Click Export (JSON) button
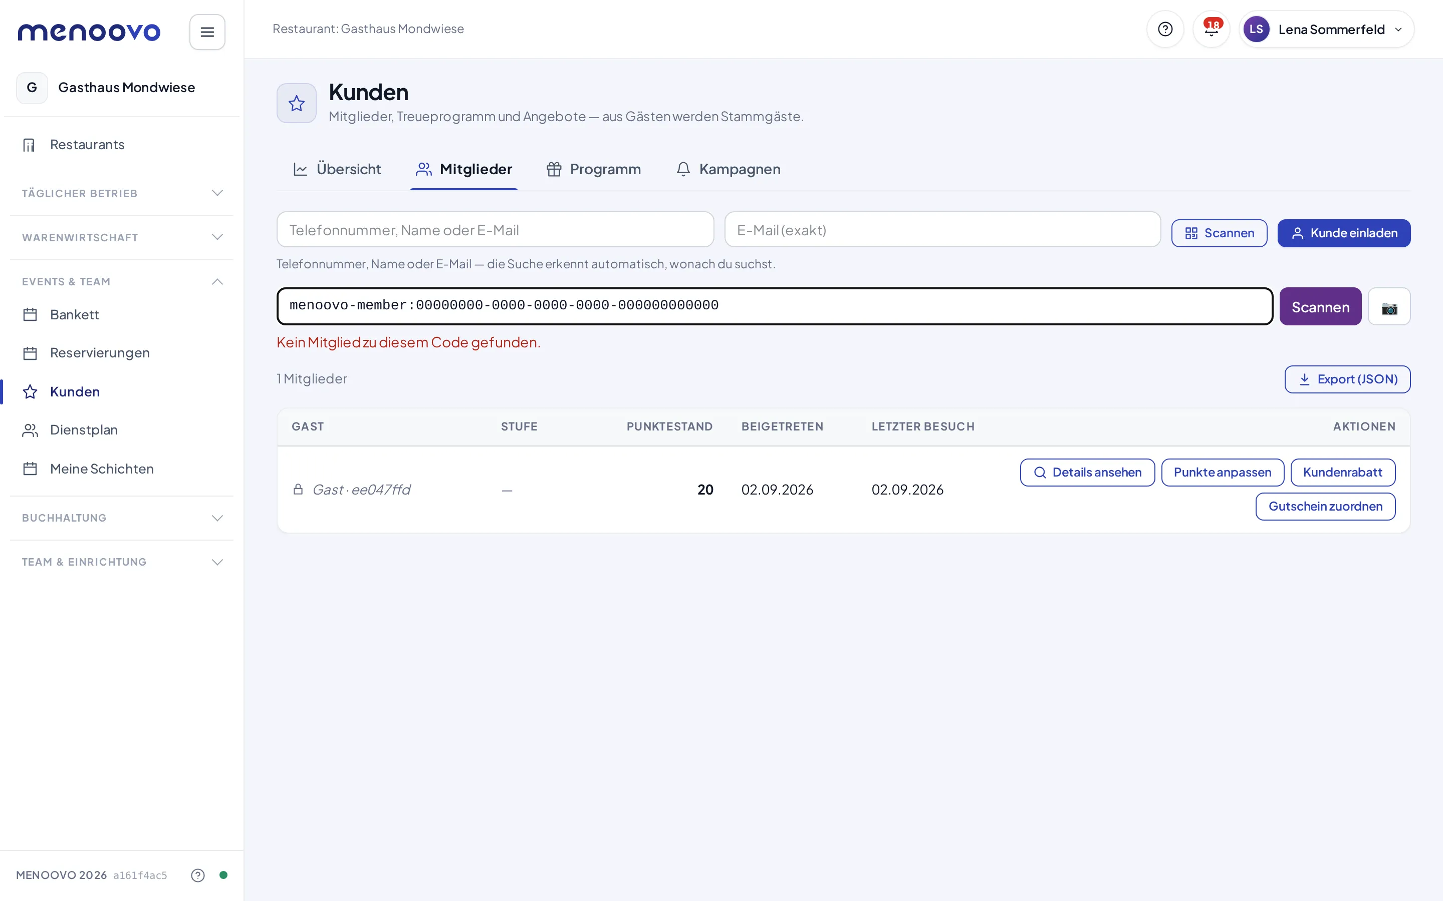Screen dimensions: 1443x901 click(x=1347, y=379)
